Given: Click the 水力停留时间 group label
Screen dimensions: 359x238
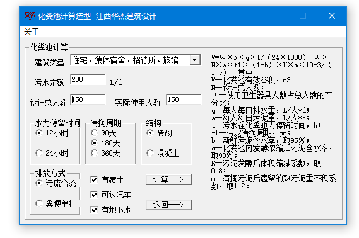Looking at the screenshot, I should [x=57, y=123].
